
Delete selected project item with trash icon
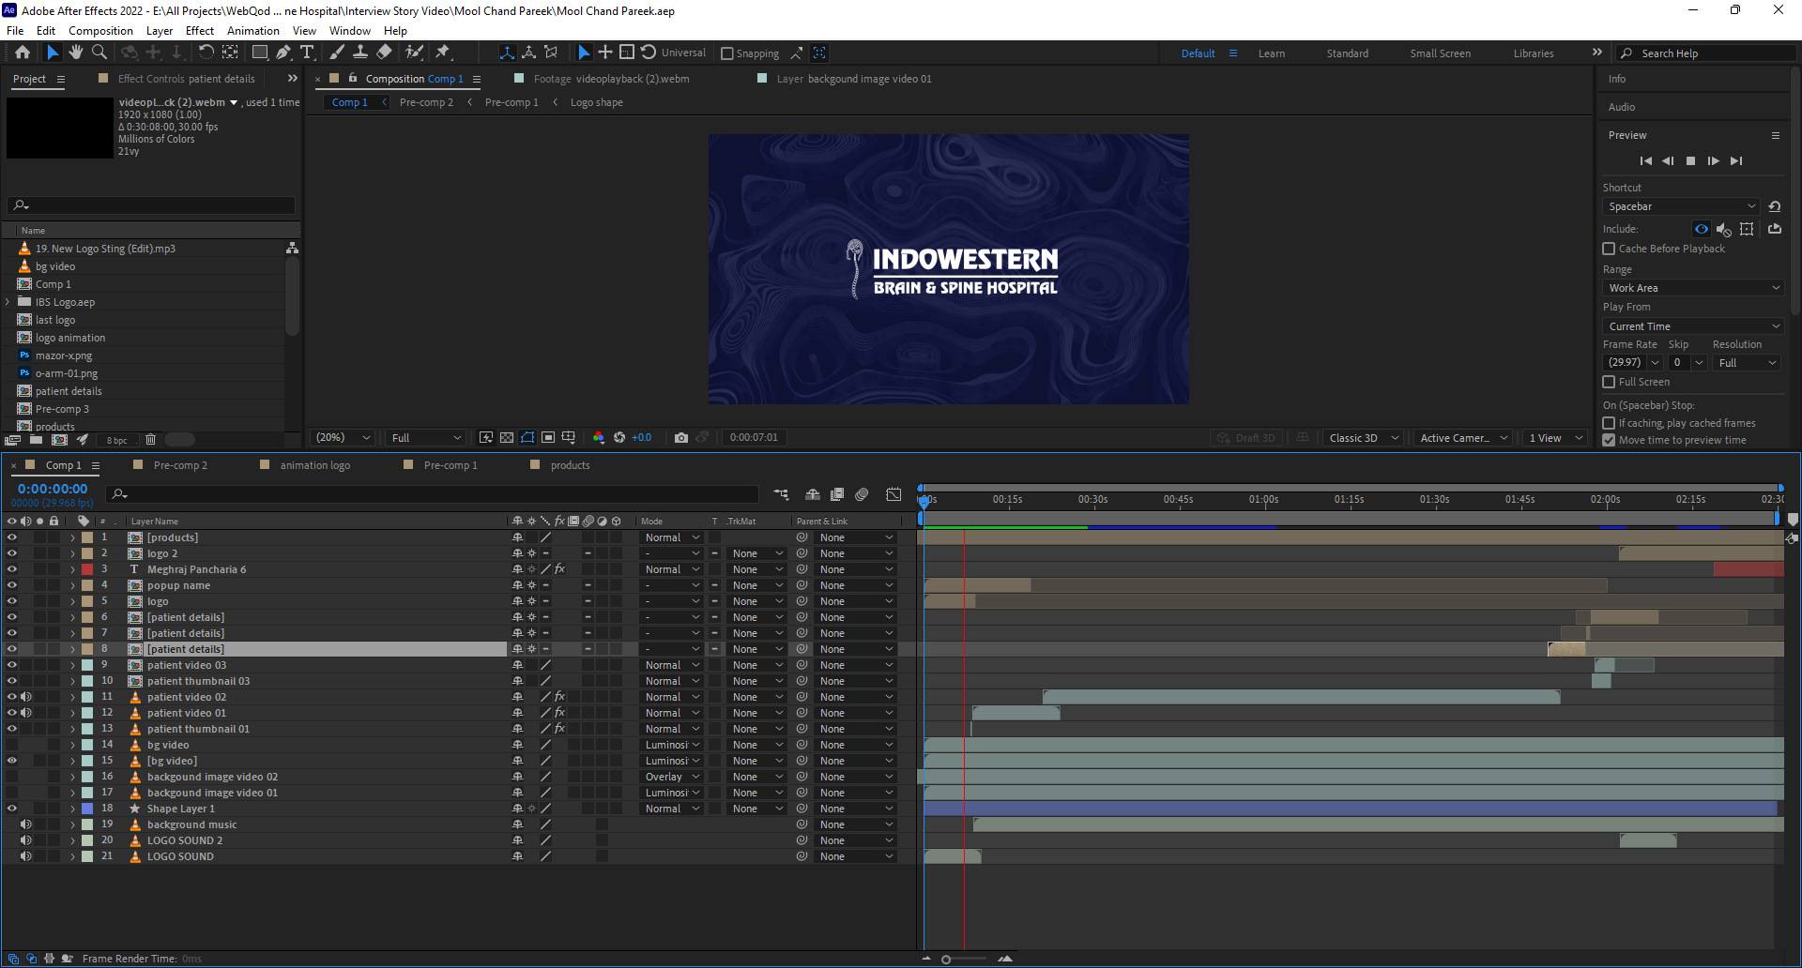pyautogui.click(x=150, y=439)
